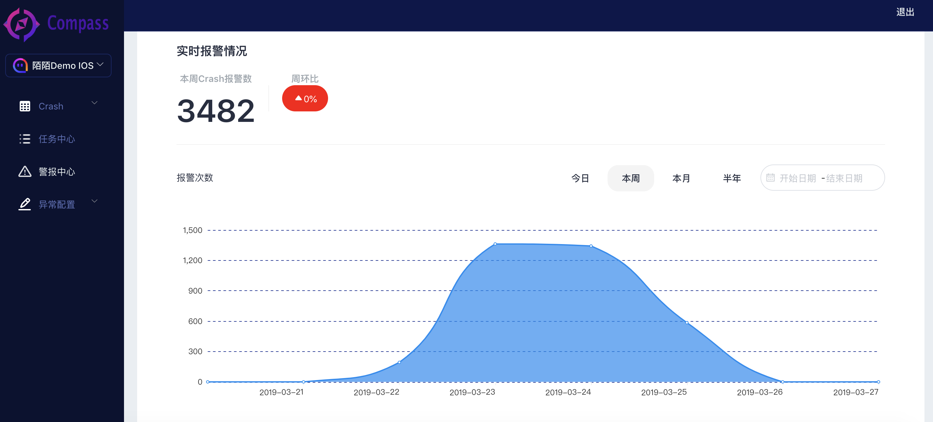Click the Compass brand name text
Screen dimensions: 933x422
78,23
